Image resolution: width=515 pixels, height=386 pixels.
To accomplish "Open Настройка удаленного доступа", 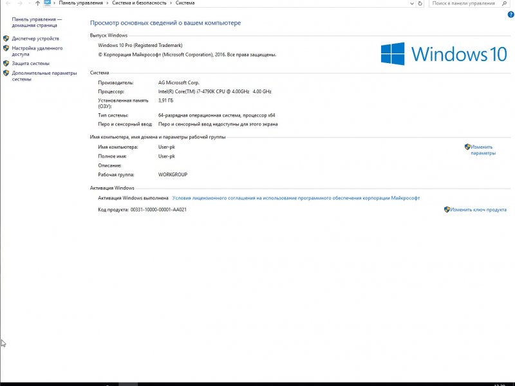I will pos(37,51).
